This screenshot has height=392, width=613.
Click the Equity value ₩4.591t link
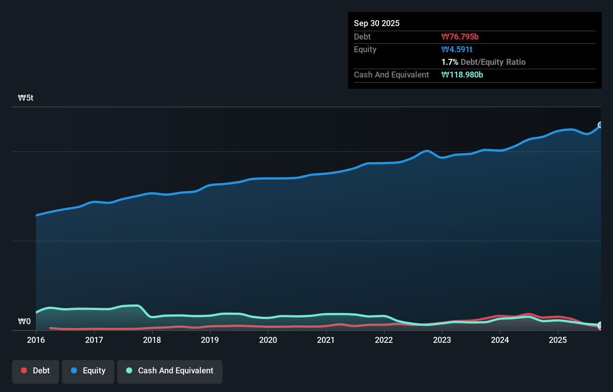coord(457,49)
